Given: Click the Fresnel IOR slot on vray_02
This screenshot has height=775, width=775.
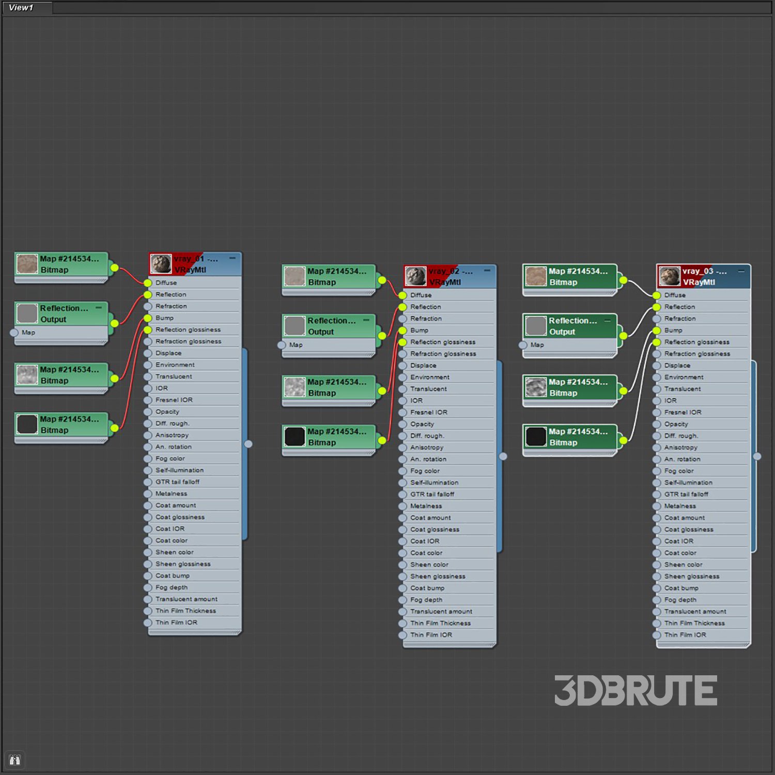Looking at the screenshot, I should [429, 412].
